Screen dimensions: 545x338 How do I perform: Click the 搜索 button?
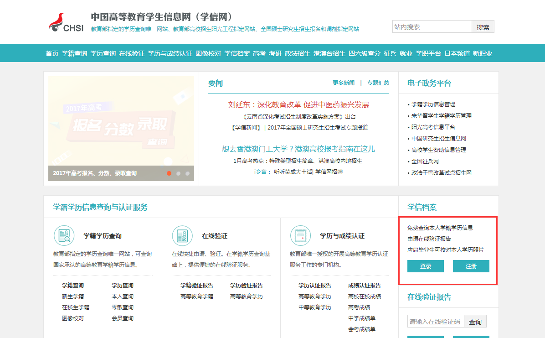coord(483,27)
